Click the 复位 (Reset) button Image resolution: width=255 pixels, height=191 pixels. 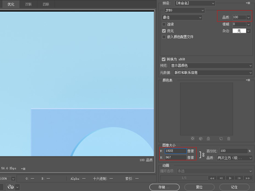click(199, 187)
